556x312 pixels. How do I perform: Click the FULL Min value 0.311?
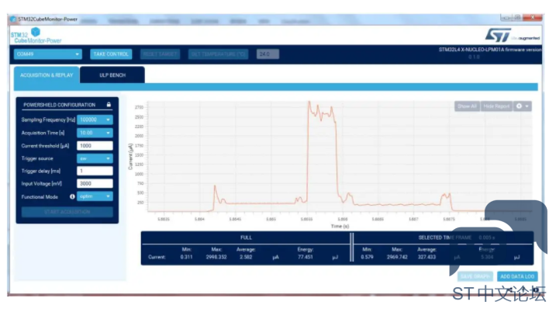click(x=186, y=257)
